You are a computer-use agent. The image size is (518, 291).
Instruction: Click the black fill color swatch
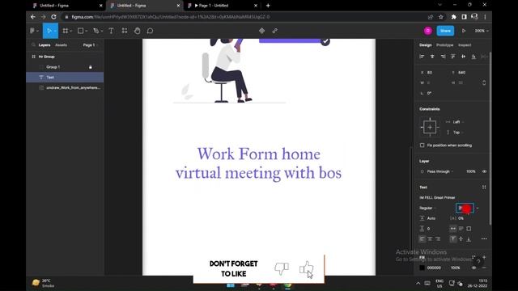422,268
